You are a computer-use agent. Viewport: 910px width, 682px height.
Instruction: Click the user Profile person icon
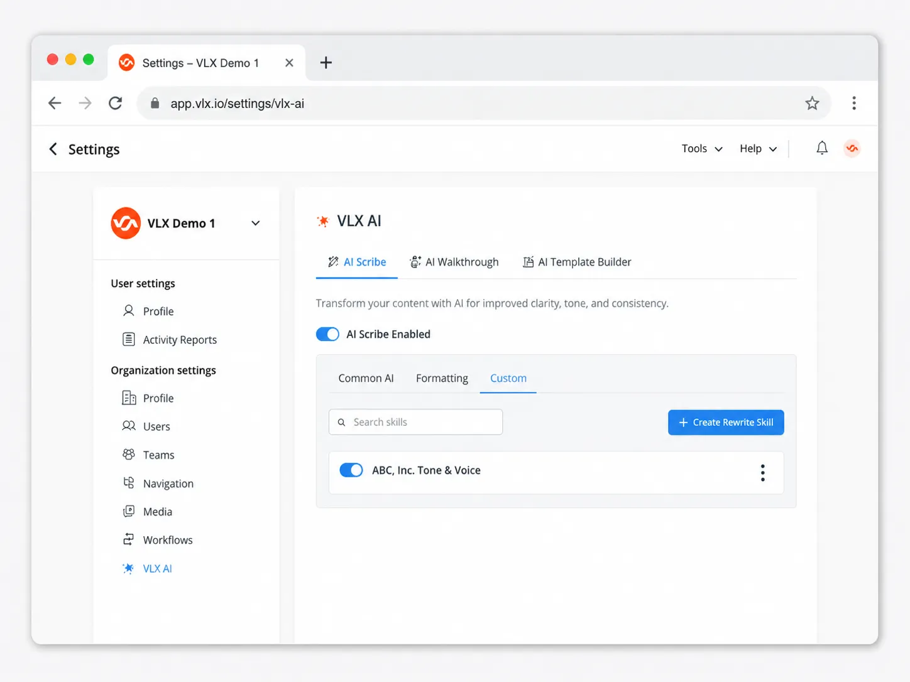[x=129, y=311]
